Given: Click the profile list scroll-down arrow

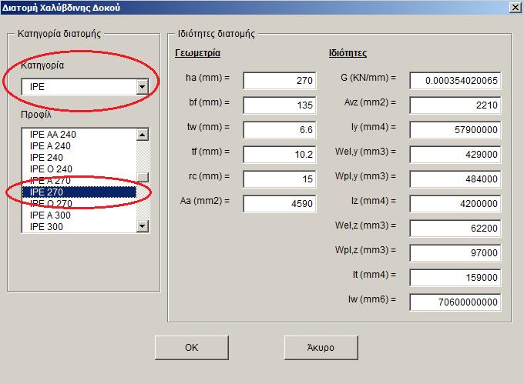Looking at the screenshot, I should 143,226.
